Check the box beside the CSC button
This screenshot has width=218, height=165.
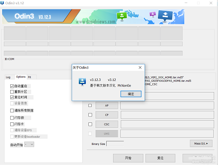[90, 124]
